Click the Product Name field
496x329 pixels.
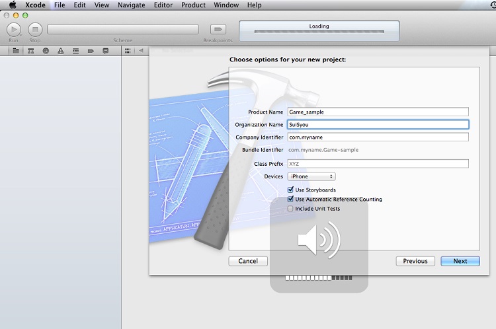click(378, 112)
